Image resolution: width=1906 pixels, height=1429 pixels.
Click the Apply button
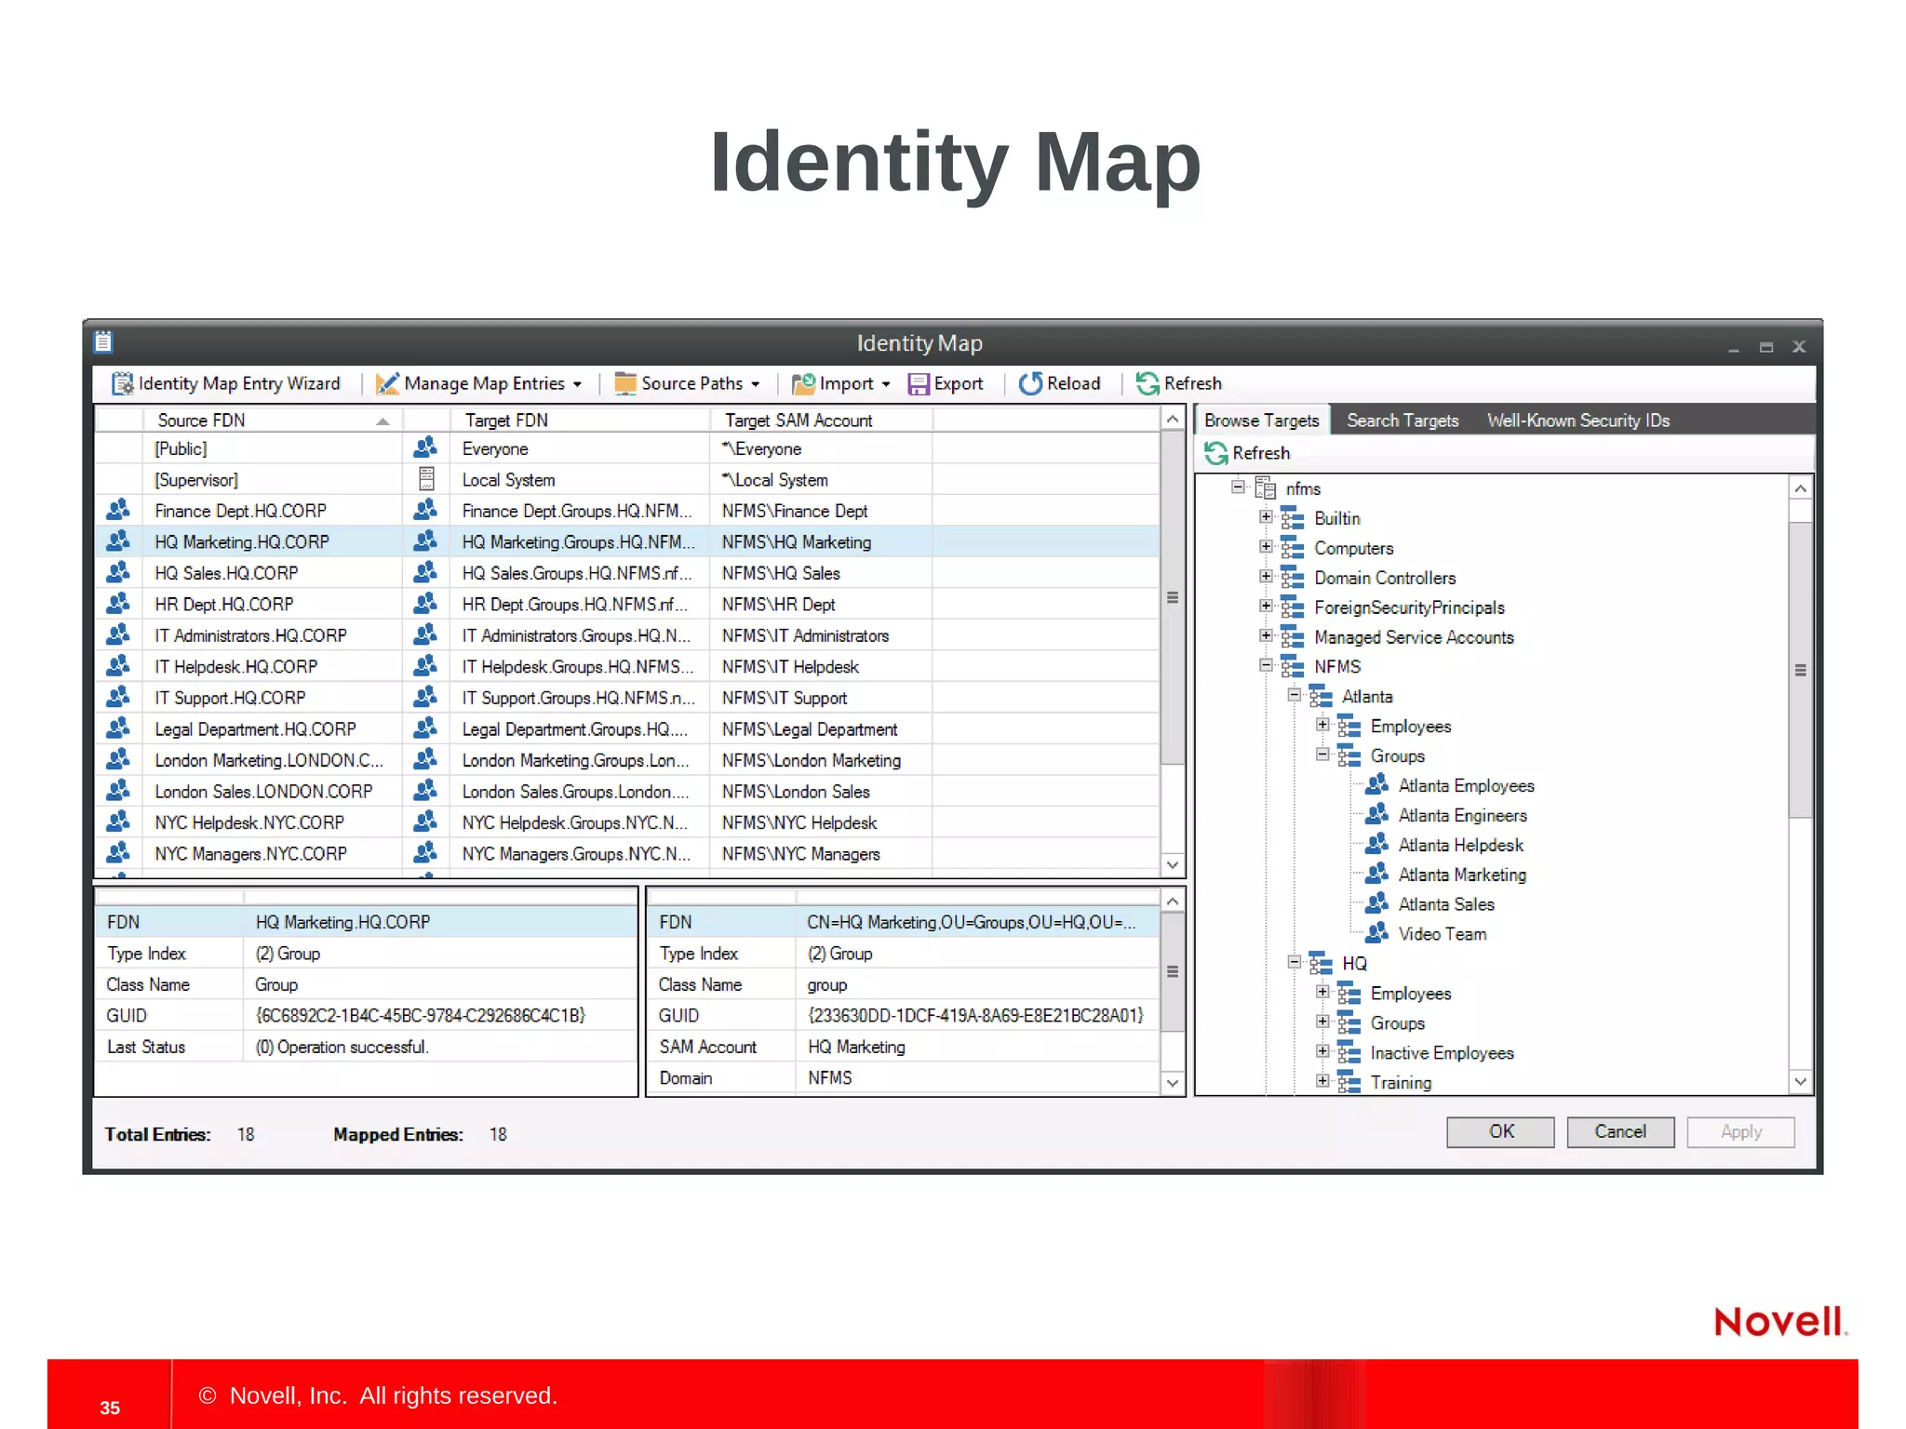1740,1132
